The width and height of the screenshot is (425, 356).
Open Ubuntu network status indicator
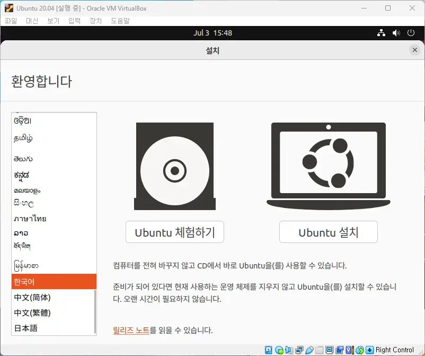pyautogui.click(x=381, y=33)
